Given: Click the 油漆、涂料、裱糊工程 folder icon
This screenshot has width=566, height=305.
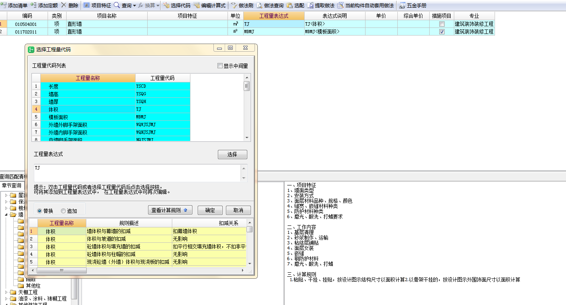Looking at the screenshot, I should pyautogui.click(x=13, y=299).
